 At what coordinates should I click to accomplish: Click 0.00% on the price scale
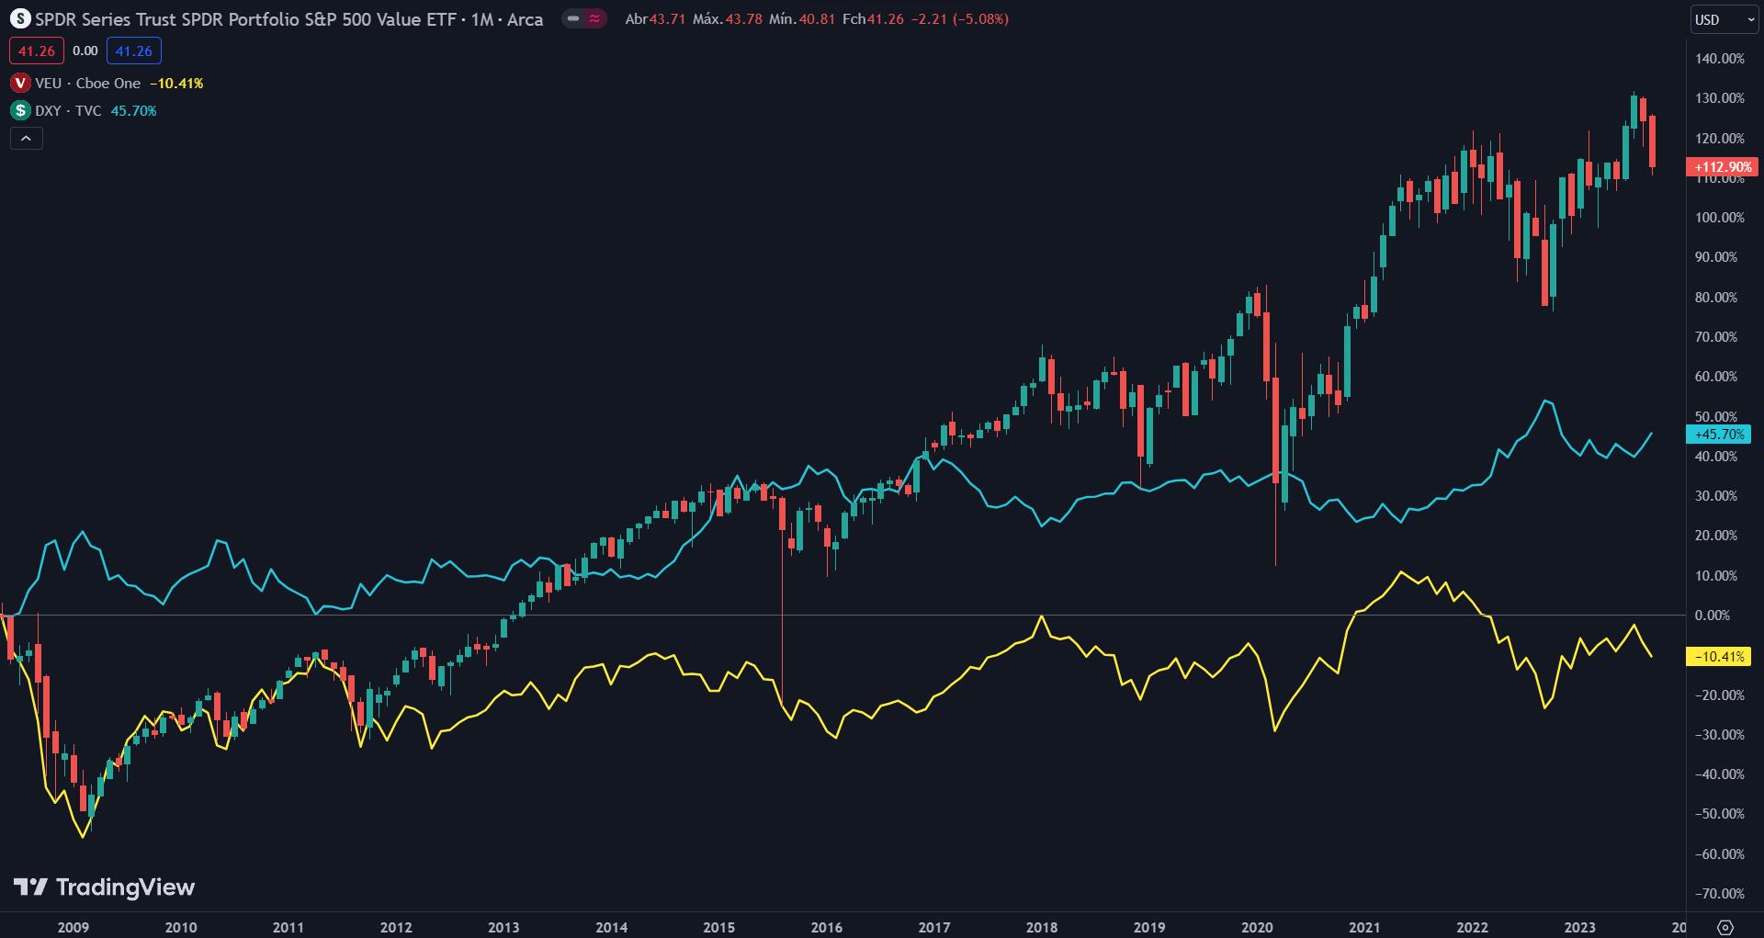[1713, 616]
